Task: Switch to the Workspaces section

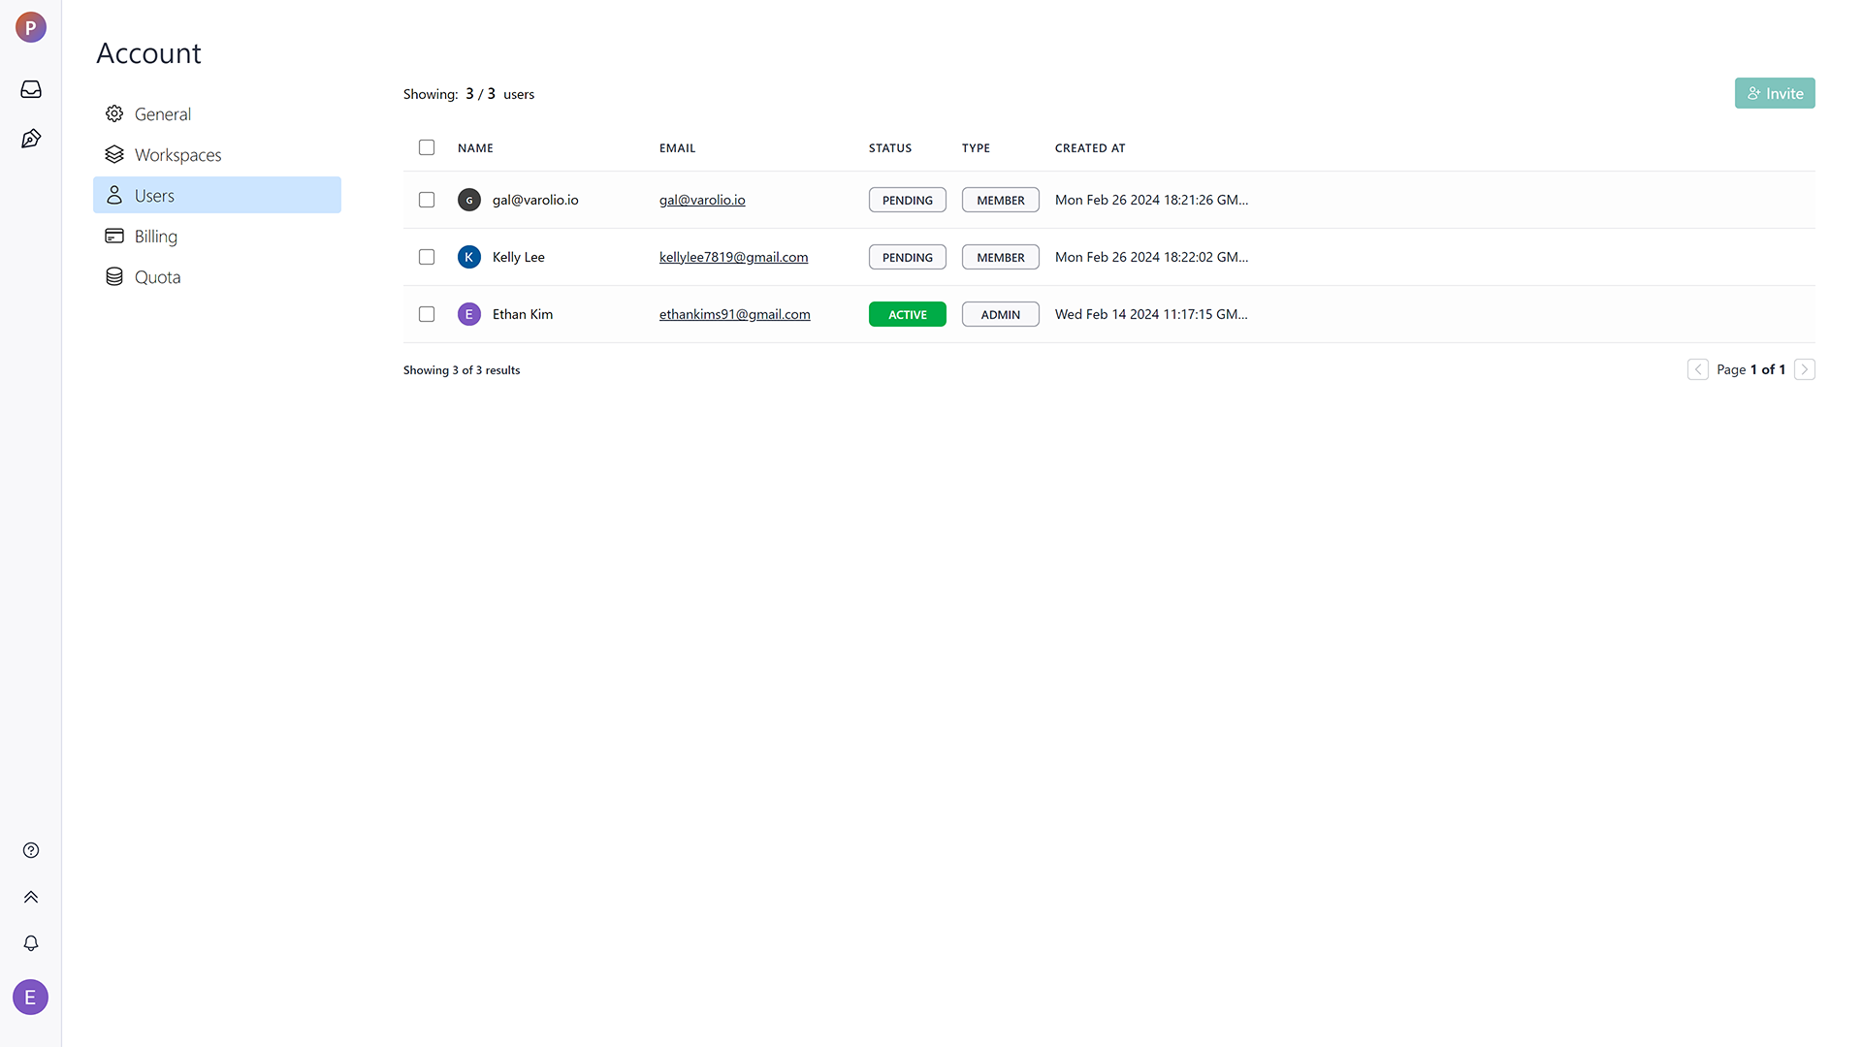Action: 177,155
